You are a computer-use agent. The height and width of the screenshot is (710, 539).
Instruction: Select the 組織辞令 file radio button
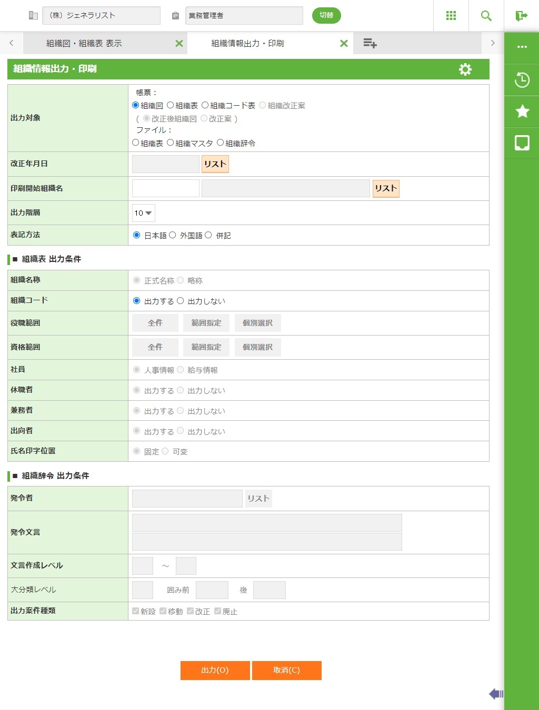tap(221, 143)
